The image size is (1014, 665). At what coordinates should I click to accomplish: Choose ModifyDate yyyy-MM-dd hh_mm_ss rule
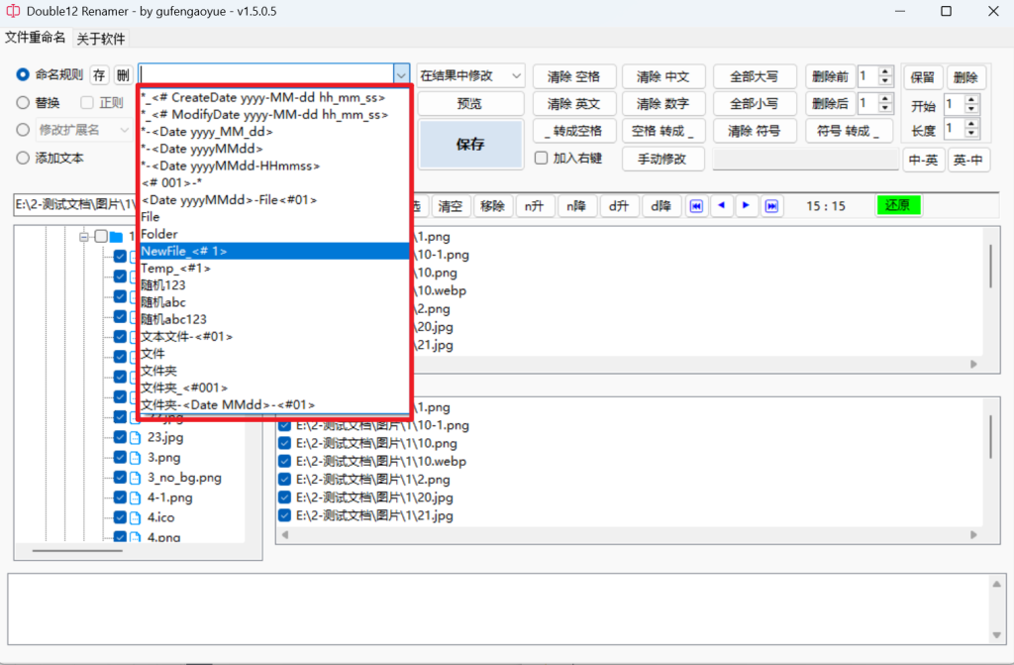[x=275, y=115]
